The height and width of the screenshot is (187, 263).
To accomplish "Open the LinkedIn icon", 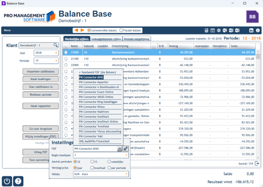I will (251, 30).
